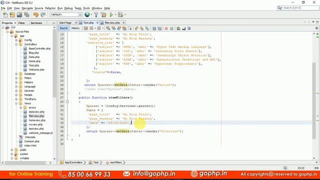Minimize the Projects panel
Screen dimensions: 320x180
coord(53,23)
